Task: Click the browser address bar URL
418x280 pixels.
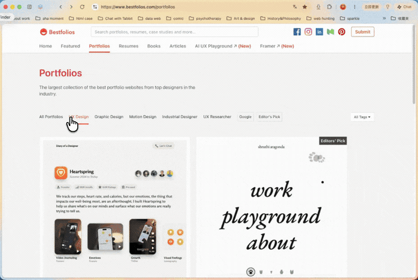Action: [138, 7]
